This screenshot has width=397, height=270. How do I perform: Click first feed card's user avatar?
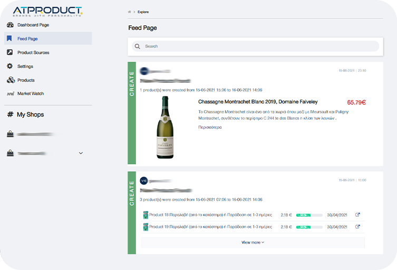coord(144,71)
